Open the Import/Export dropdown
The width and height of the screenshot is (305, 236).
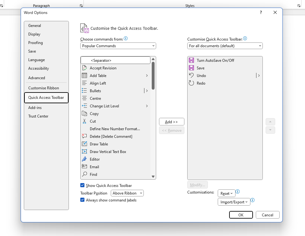234,202
